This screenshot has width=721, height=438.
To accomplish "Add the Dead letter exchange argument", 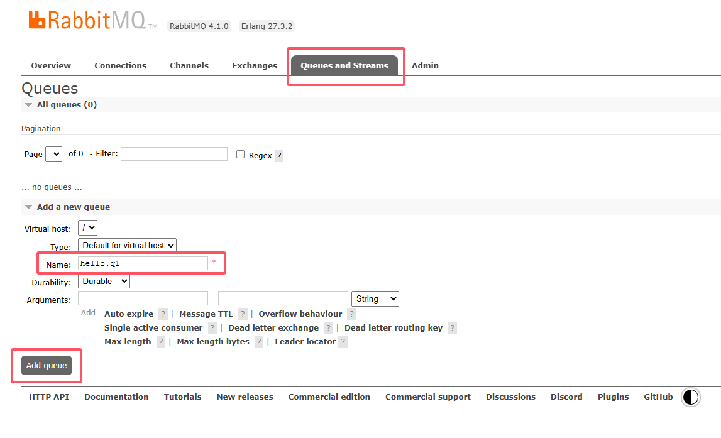I will coord(273,327).
